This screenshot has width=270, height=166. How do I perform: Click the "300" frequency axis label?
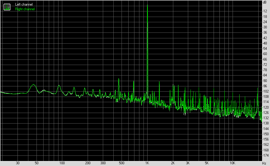click(x=103, y=163)
